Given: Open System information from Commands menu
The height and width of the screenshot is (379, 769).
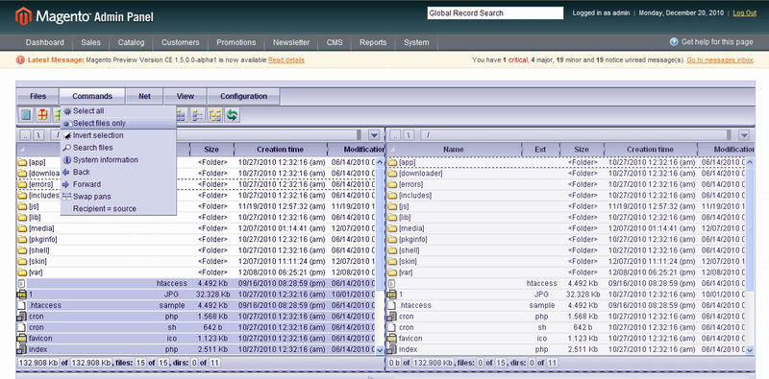Looking at the screenshot, I should point(118,160).
